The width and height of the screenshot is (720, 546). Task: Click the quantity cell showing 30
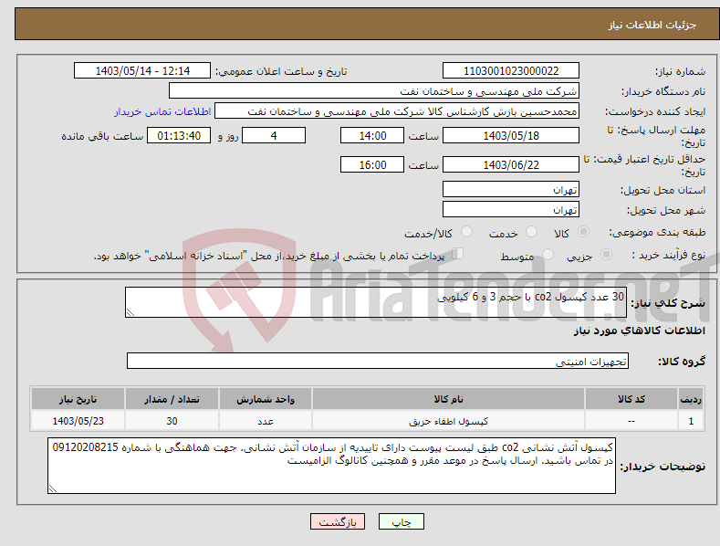172,421
